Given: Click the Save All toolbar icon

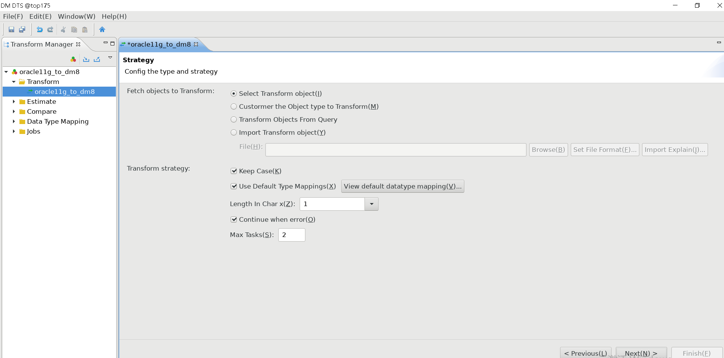Looking at the screenshot, I should pyautogui.click(x=22, y=30).
